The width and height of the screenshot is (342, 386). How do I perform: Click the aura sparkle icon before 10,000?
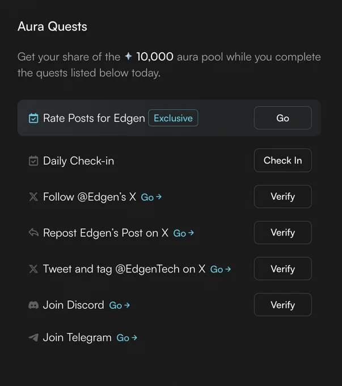tap(128, 56)
